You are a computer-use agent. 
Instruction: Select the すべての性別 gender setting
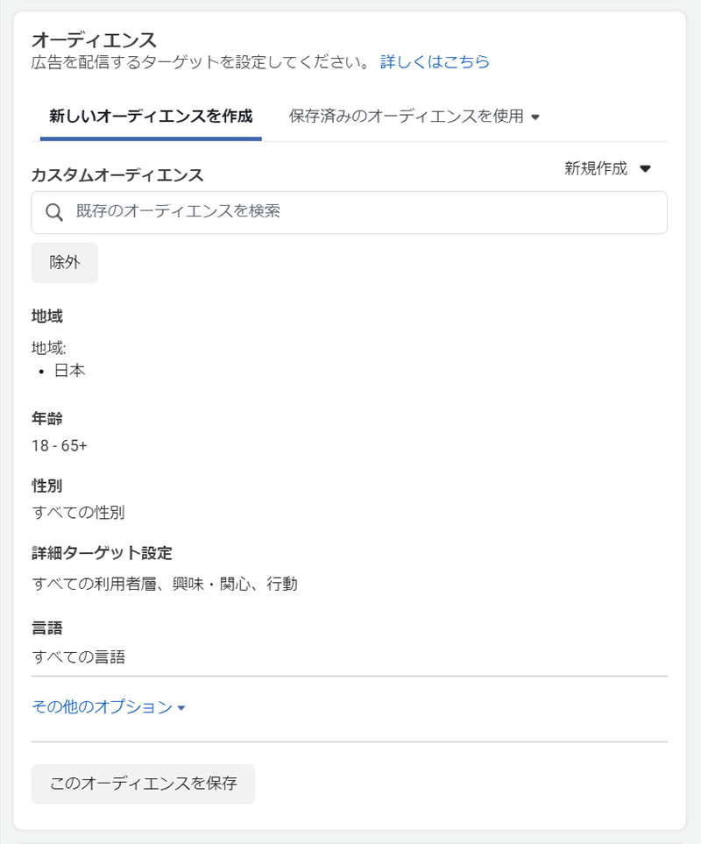point(78,513)
